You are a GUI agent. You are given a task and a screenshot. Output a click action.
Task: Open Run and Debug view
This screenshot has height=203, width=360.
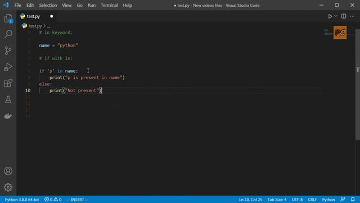tap(8, 67)
